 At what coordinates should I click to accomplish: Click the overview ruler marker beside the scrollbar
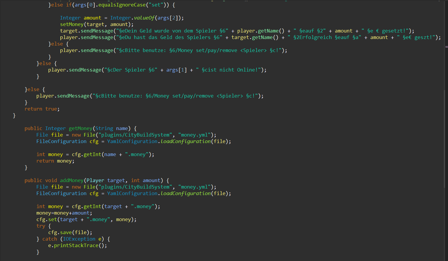pos(447,47)
